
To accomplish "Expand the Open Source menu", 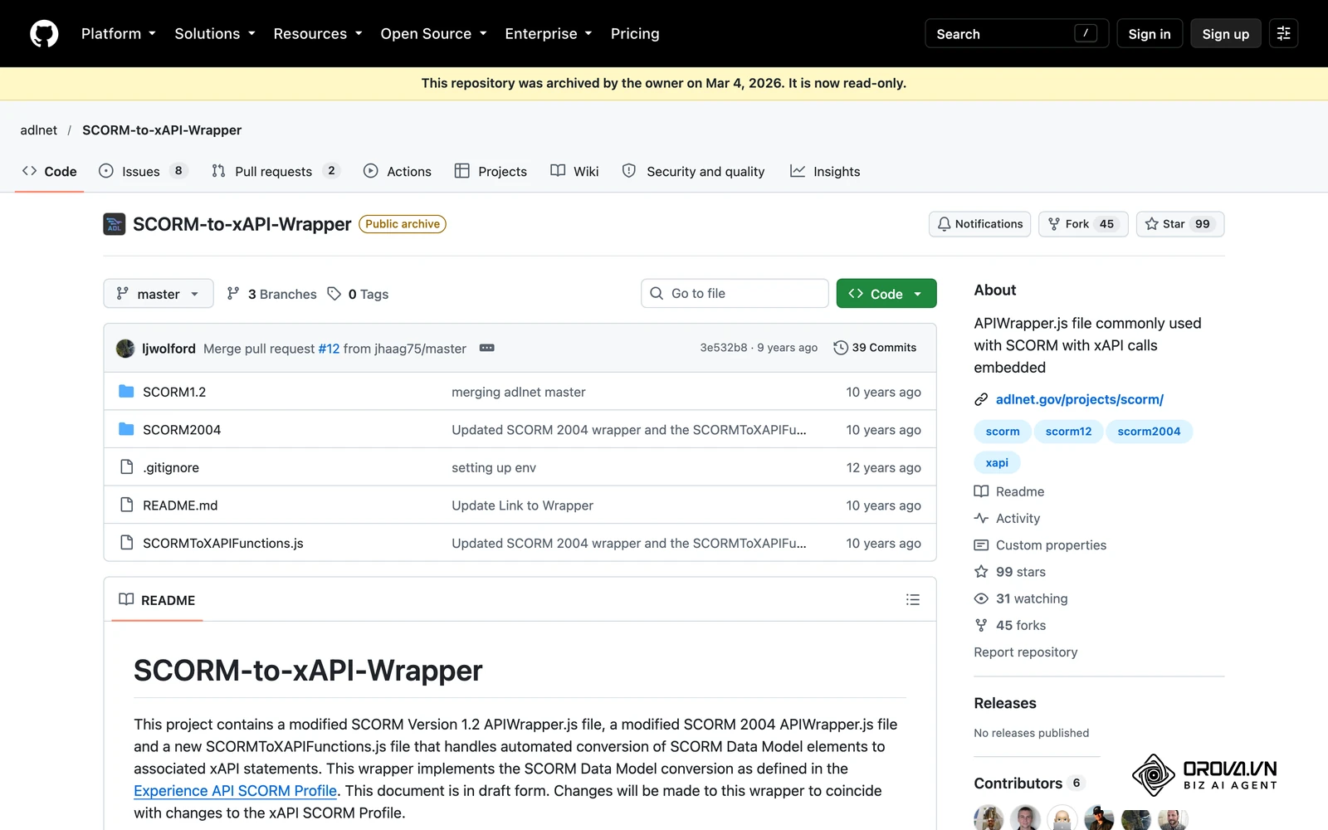I will coord(434,34).
